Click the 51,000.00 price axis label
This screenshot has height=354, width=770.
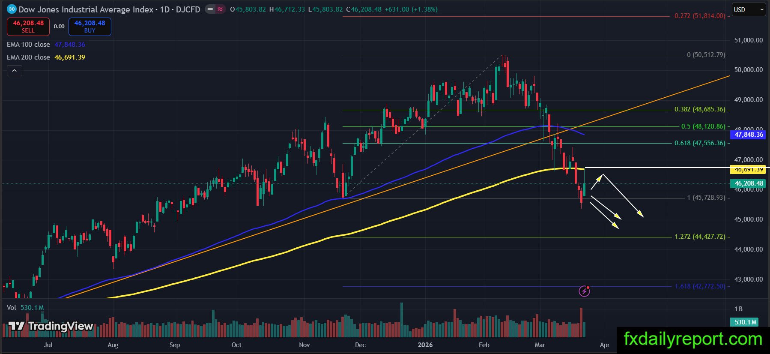pyautogui.click(x=749, y=40)
